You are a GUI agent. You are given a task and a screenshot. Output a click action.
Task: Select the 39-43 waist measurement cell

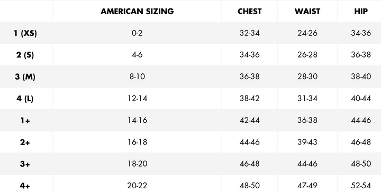point(307,142)
